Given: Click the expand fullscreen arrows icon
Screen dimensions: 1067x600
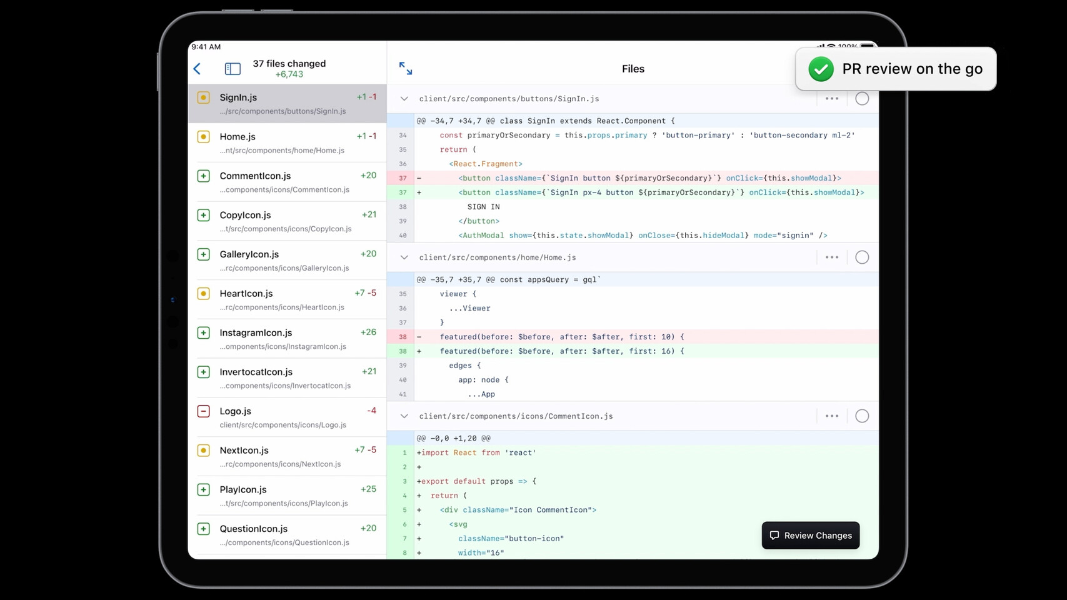Looking at the screenshot, I should [406, 69].
